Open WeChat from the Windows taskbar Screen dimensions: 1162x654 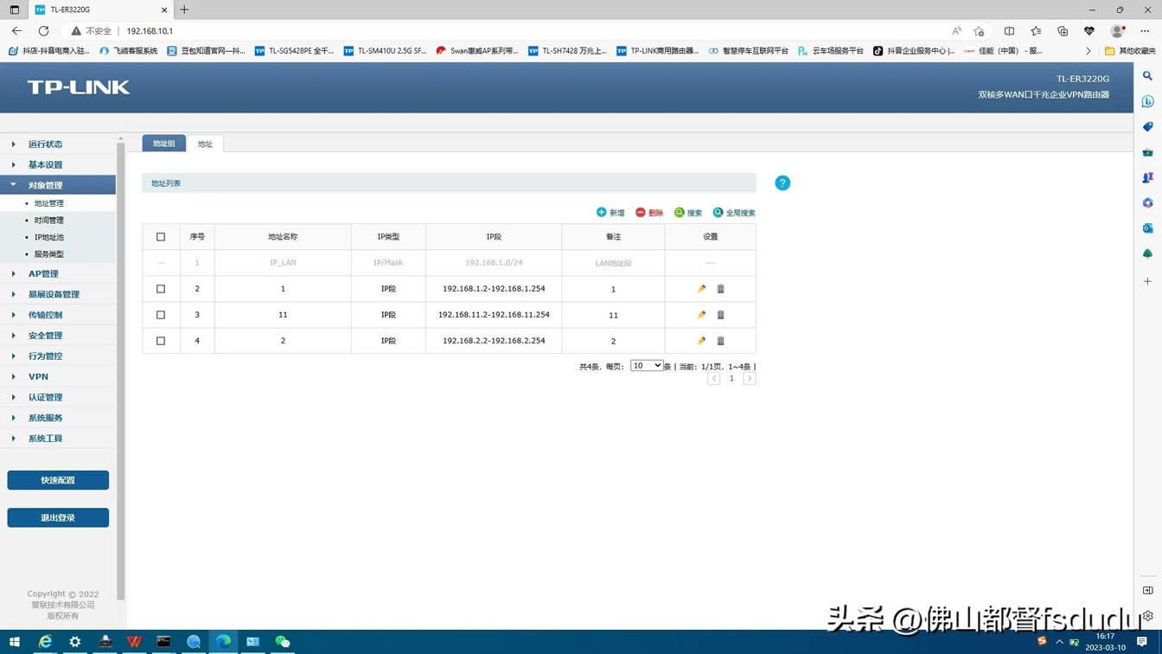coord(283,642)
